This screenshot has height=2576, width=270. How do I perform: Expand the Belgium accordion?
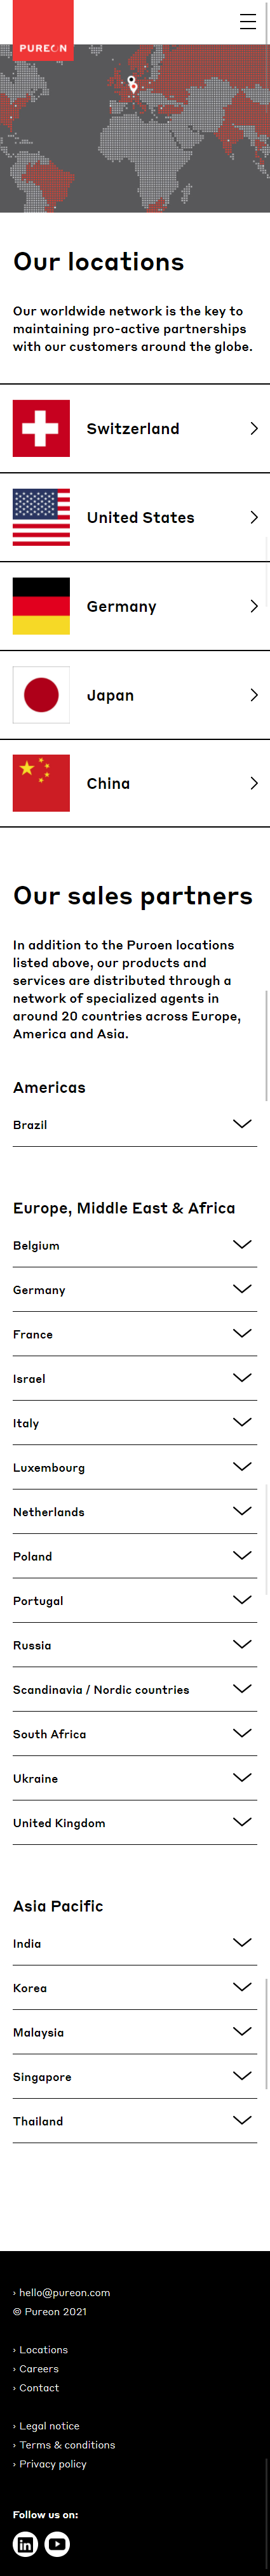pos(135,1246)
